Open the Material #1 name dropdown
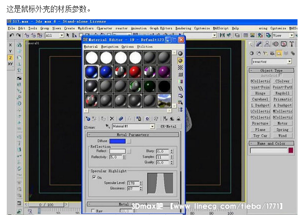The image size is (298, 215). tap(152, 127)
